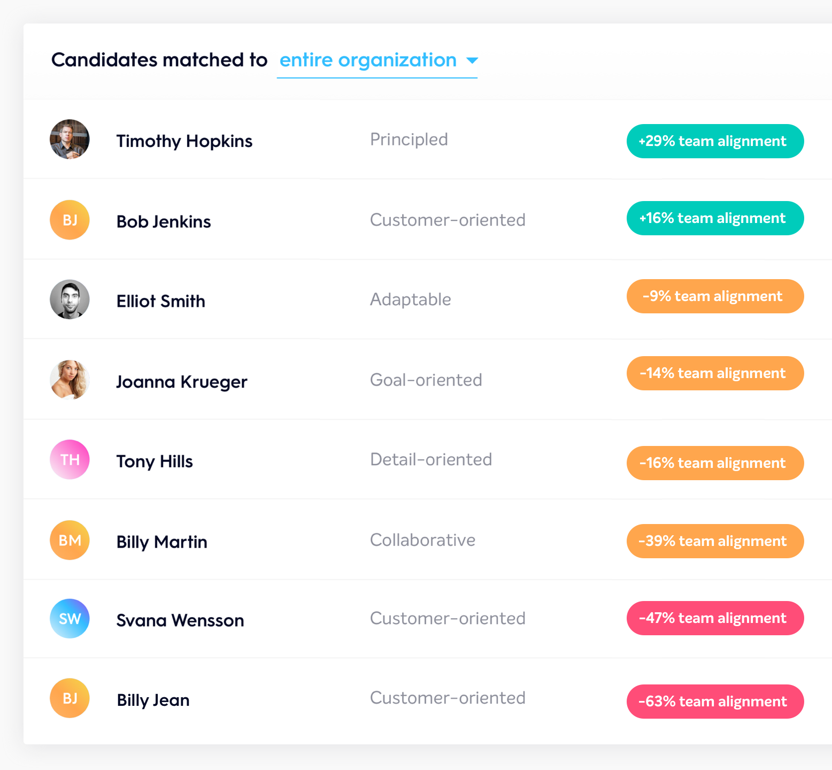Click the Billy Martin name

coord(161,542)
